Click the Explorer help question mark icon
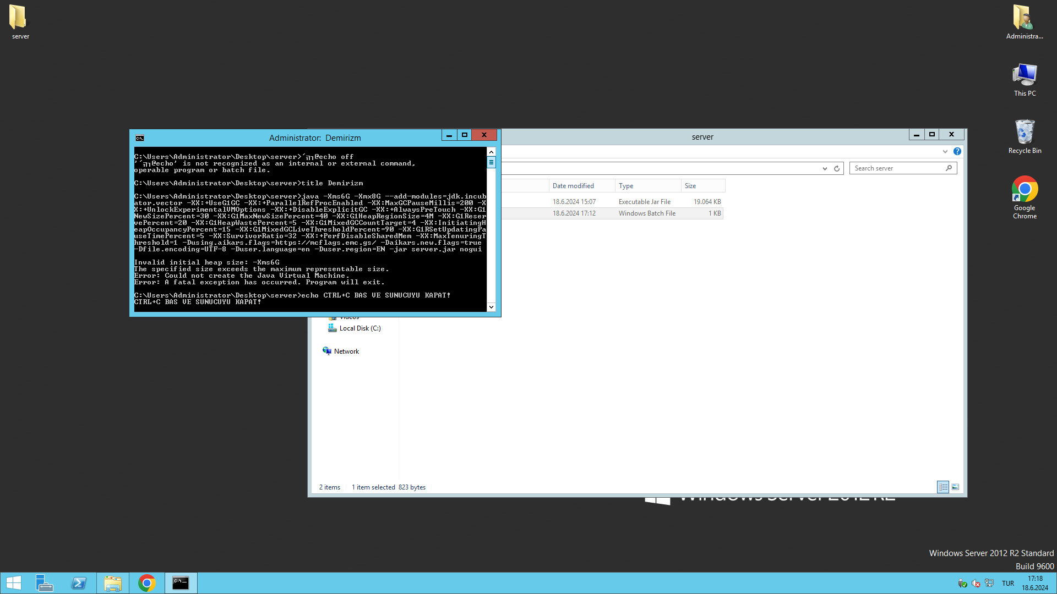The image size is (1057, 594). [957, 151]
